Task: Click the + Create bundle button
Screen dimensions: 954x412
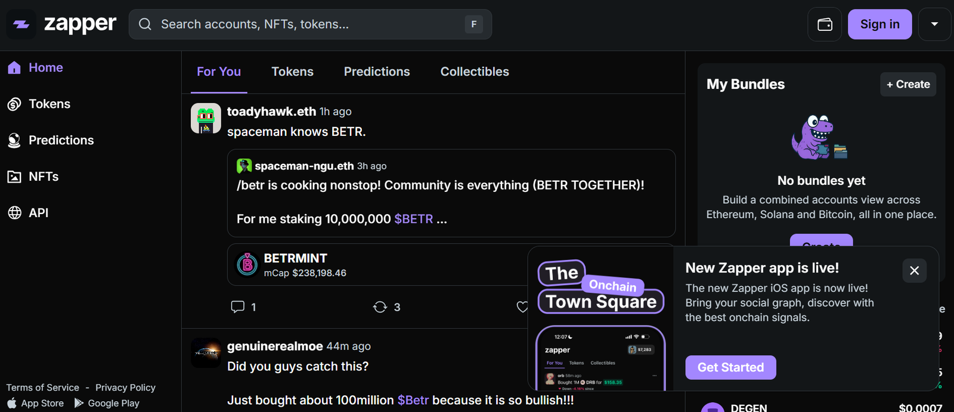Action: (x=907, y=84)
